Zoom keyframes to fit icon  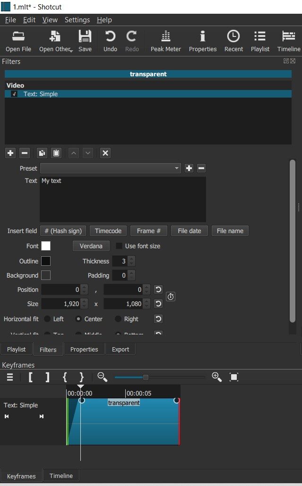click(234, 377)
